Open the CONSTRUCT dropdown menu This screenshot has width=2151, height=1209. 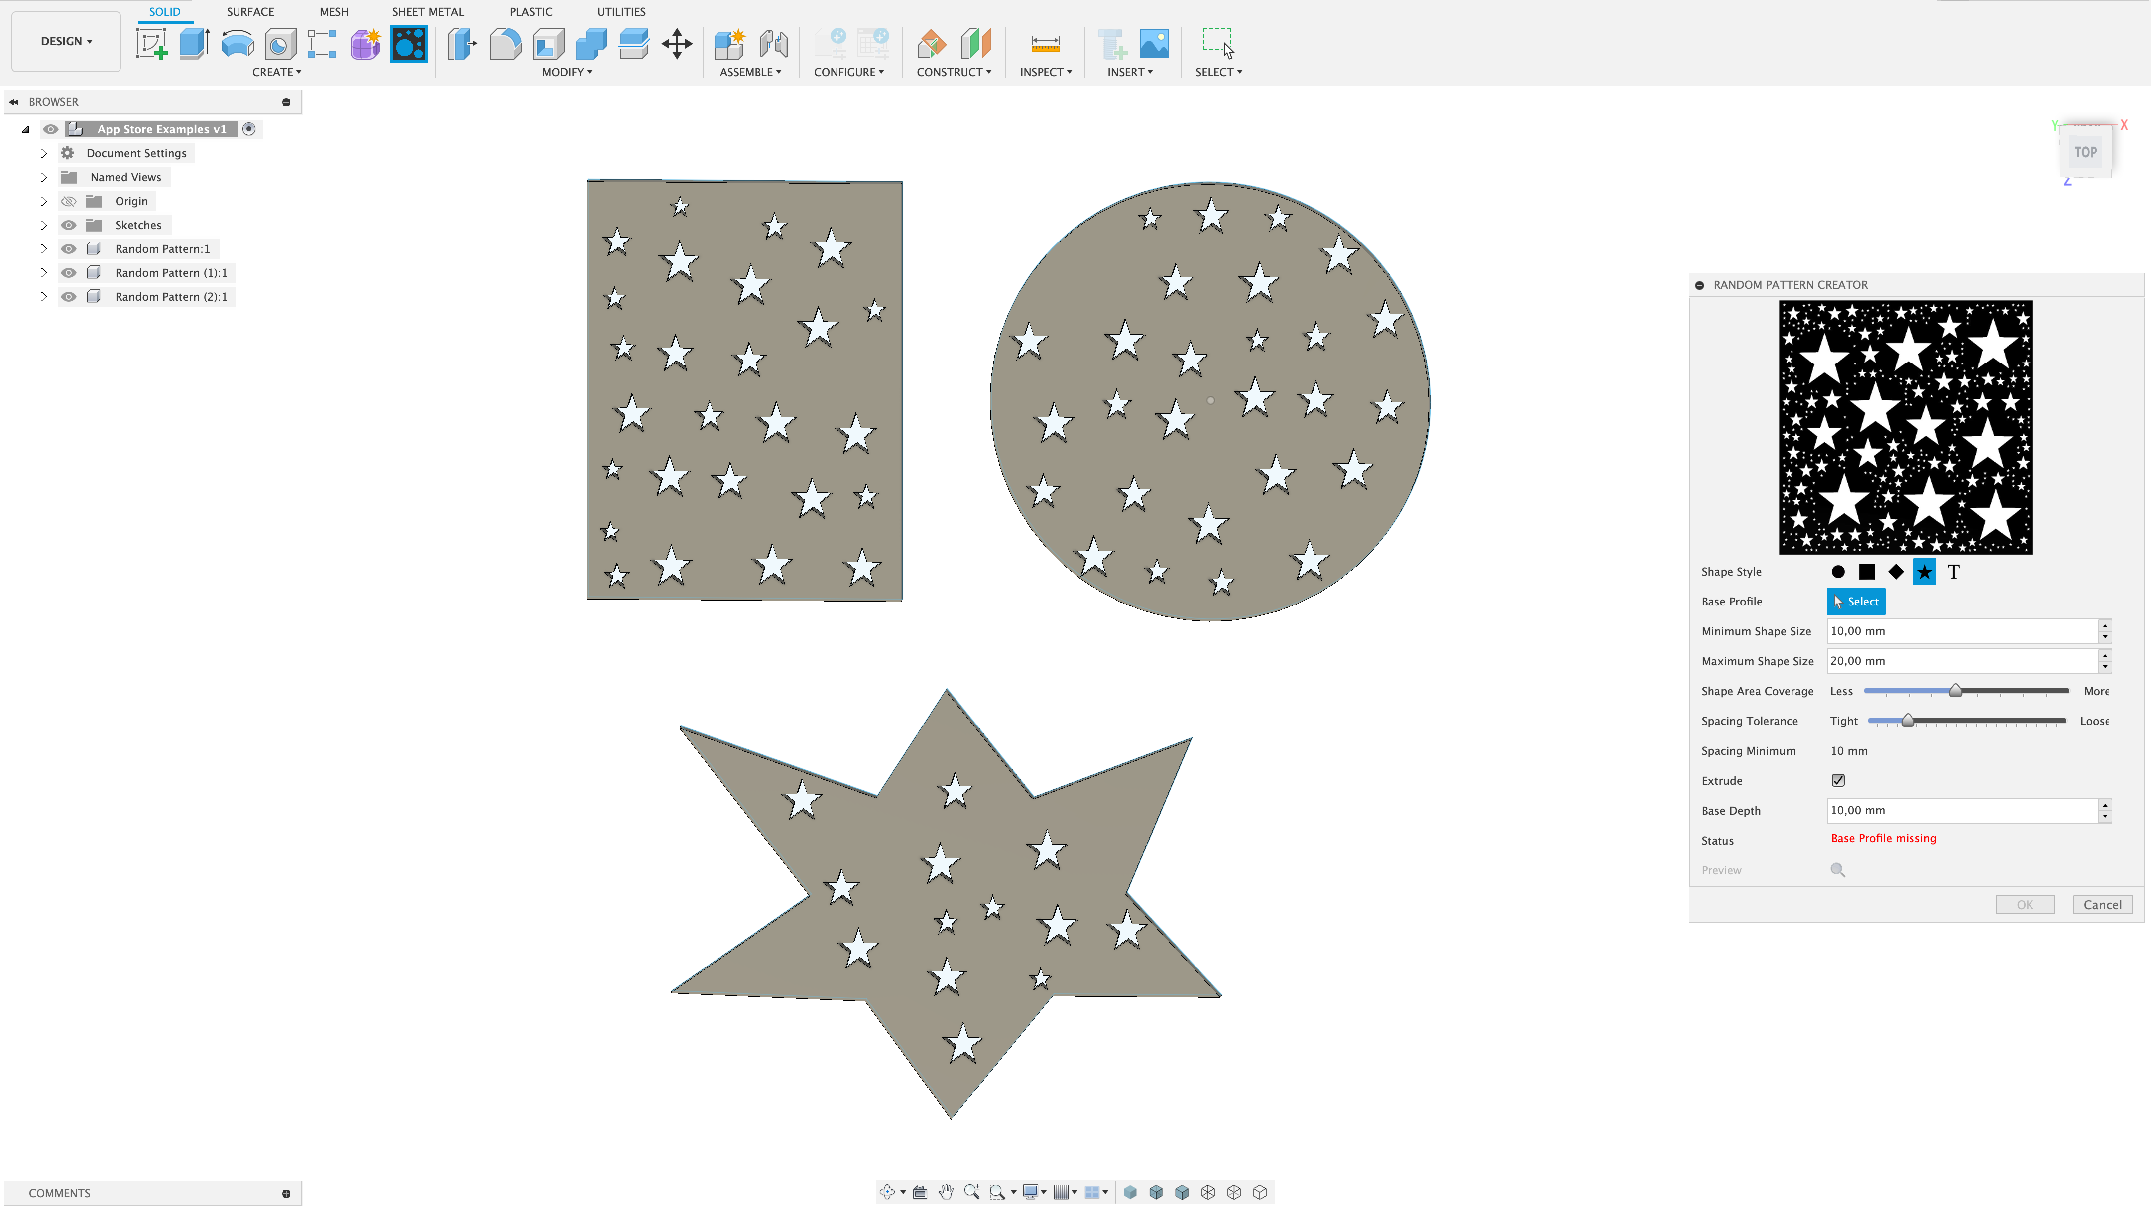coord(954,72)
